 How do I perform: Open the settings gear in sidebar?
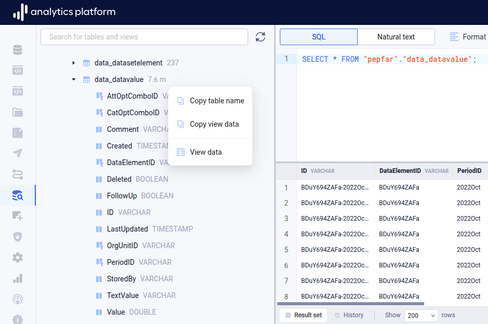17,258
